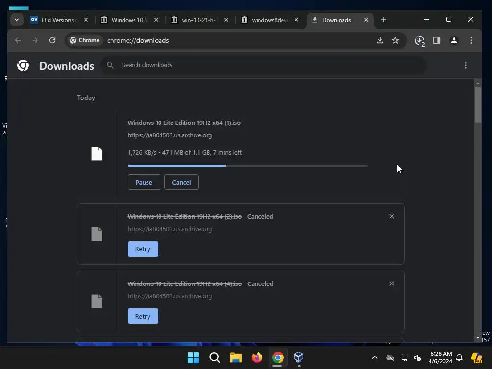The height and width of the screenshot is (369, 492).
Task: Click the download progress bar
Action: 247,166
